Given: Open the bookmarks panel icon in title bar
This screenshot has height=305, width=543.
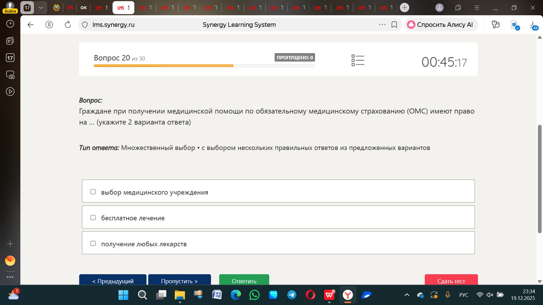Looking at the screenshot, I should pyautogui.click(x=458, y=8).
